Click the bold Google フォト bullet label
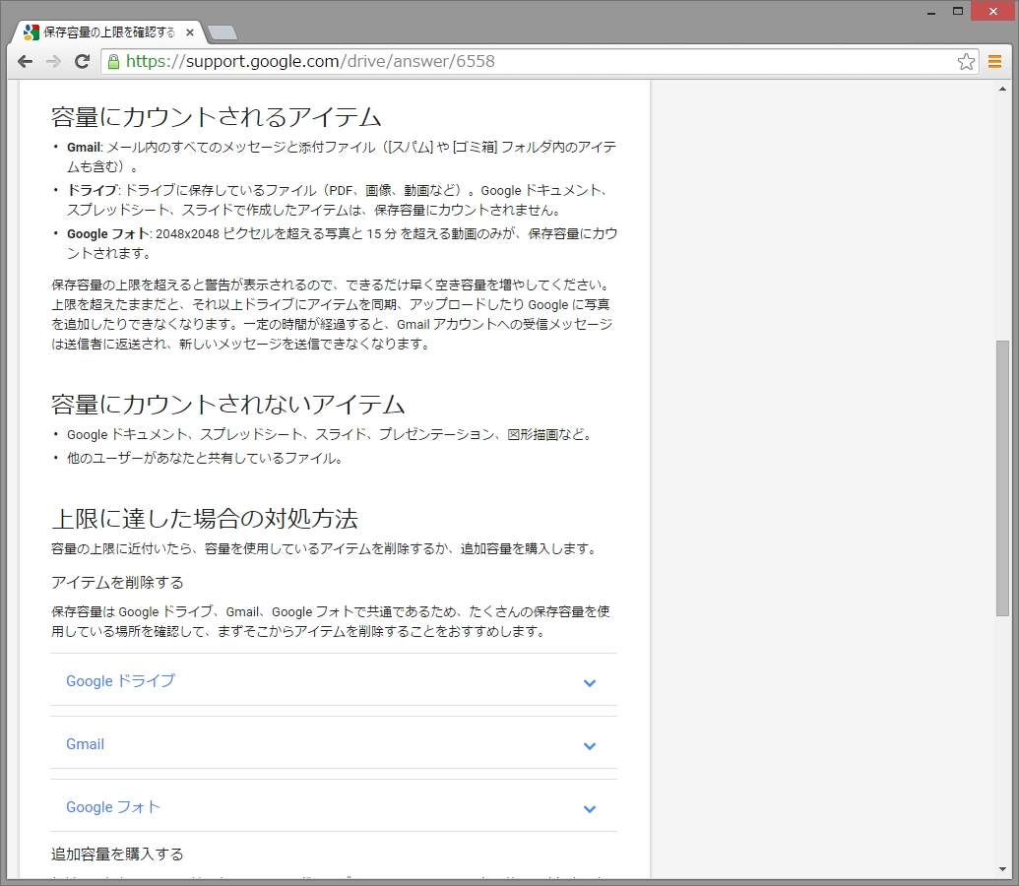This screenshot has height=886, width=1019. coord(108,234)
